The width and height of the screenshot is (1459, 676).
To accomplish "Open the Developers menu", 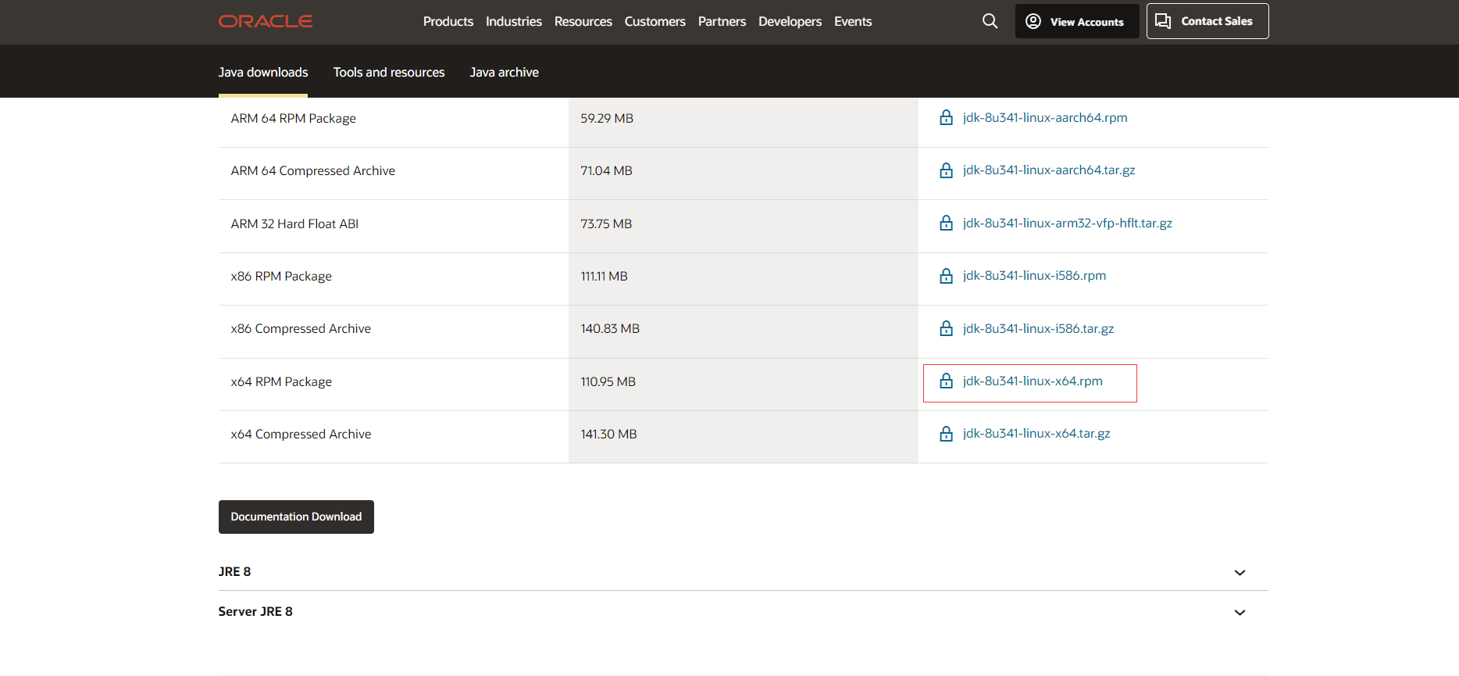I will point(790,22).
